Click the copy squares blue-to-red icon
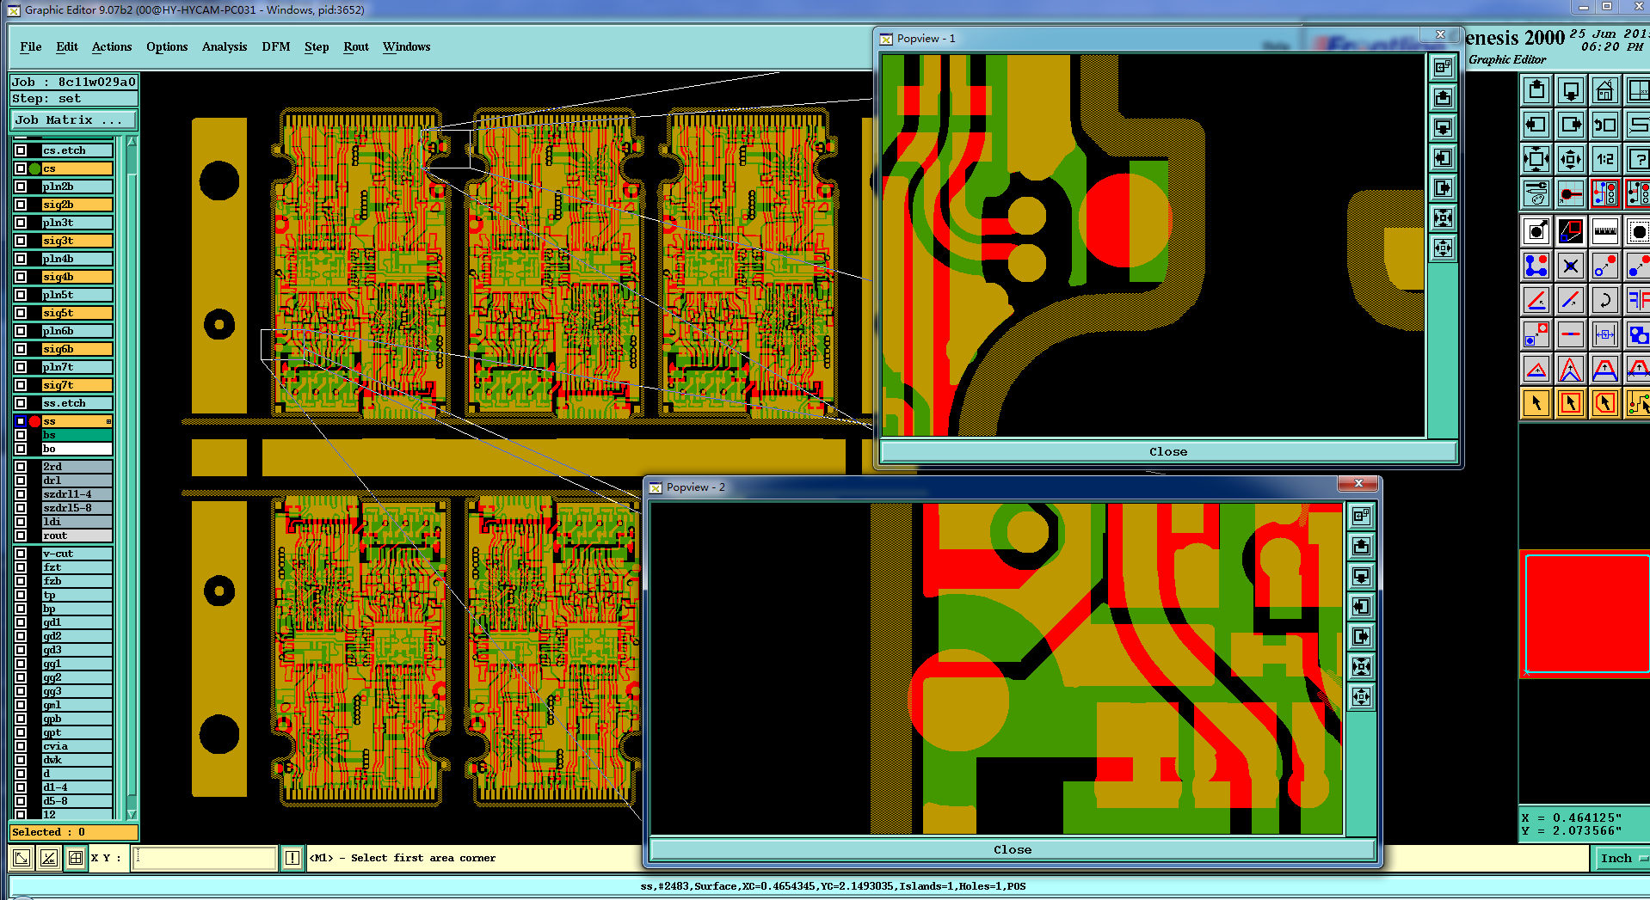Viewport: 1650px width, 900px height. tap(1536, 334)
